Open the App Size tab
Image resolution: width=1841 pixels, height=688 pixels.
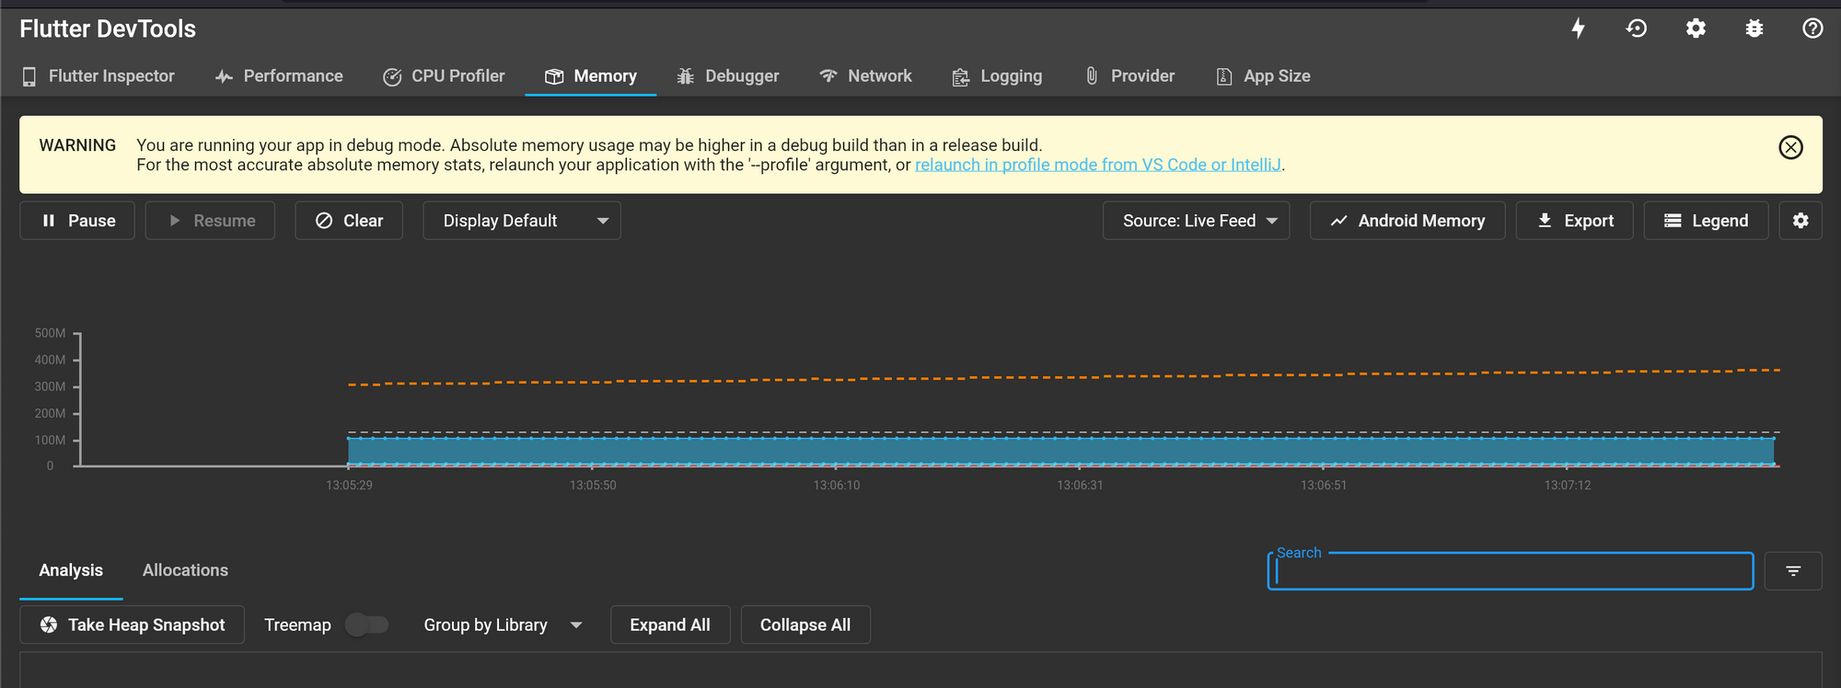click(1263, 76)
